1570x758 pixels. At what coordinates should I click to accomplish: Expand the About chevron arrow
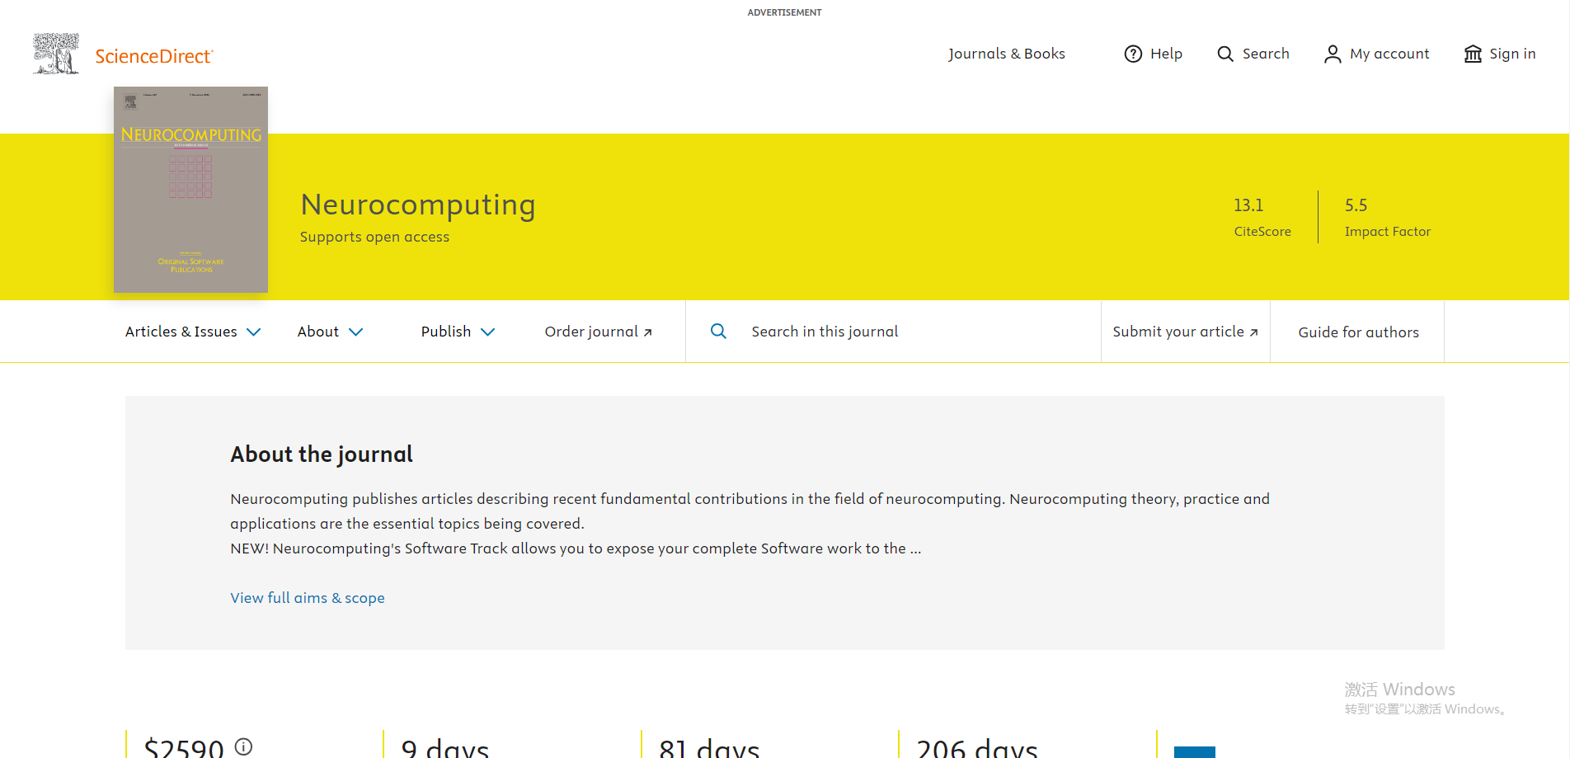[356, 332]
